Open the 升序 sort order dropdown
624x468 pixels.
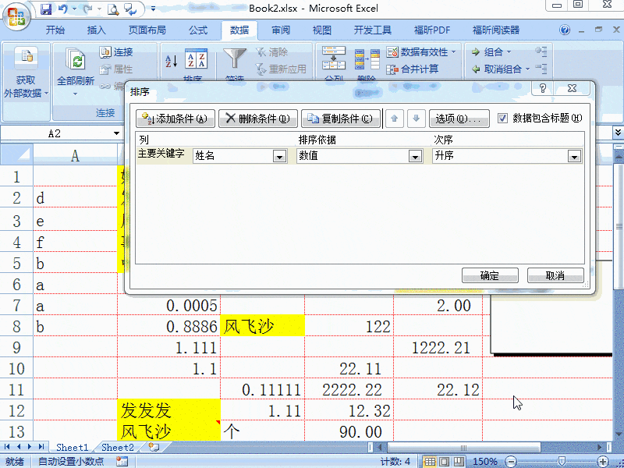[x=576, y=156]
